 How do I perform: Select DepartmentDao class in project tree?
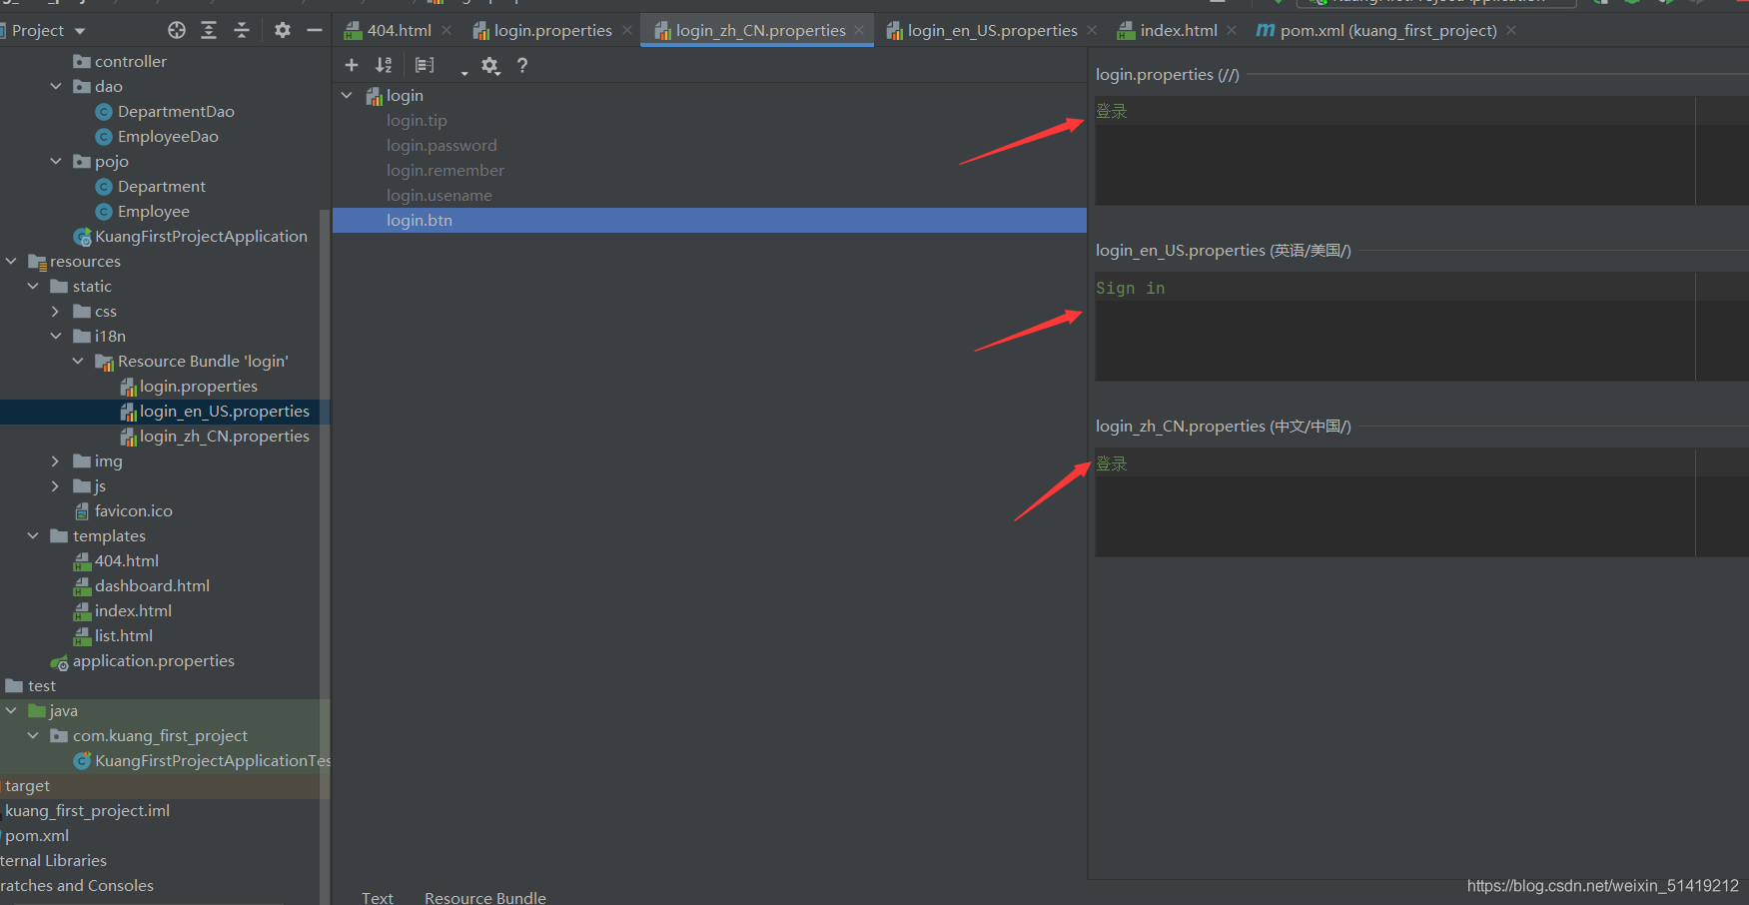(x=176, y=111)
